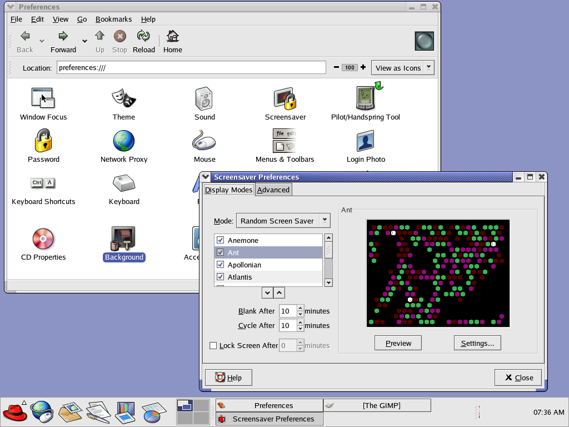Launch the web browser from the panel

(x=42, y=412)
